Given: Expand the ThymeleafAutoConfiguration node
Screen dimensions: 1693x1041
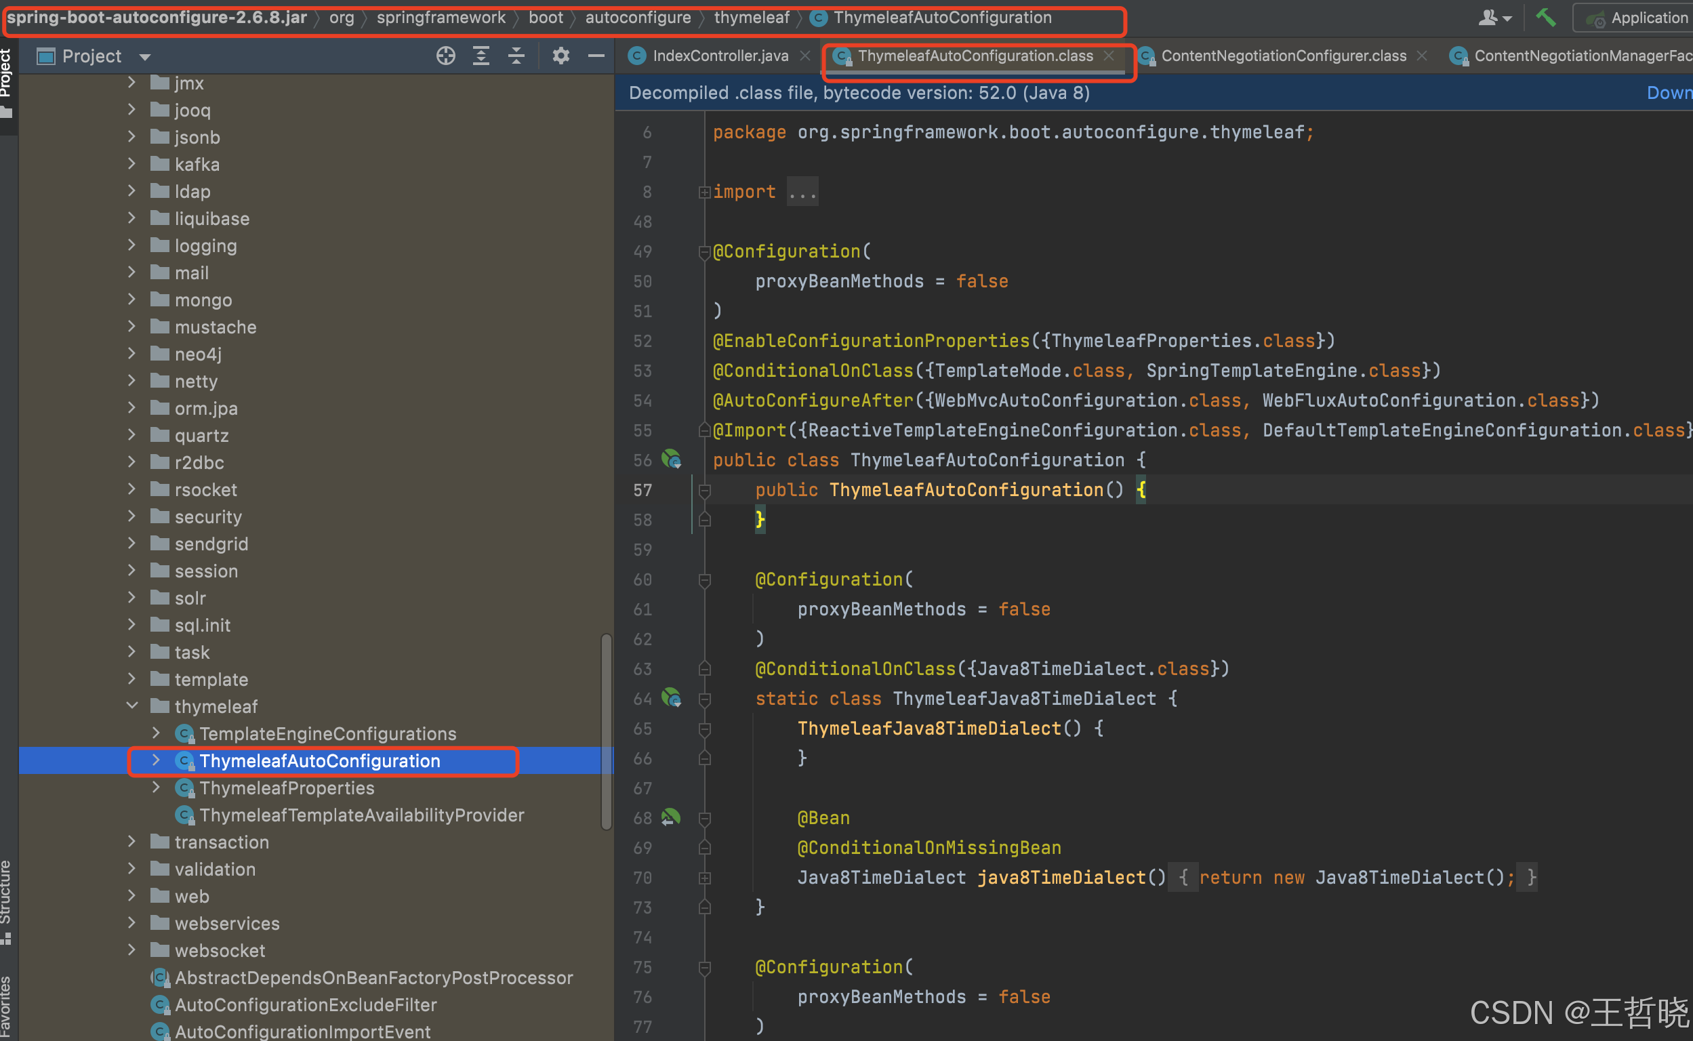Looking at the screenshot, I should coord(155,761).
